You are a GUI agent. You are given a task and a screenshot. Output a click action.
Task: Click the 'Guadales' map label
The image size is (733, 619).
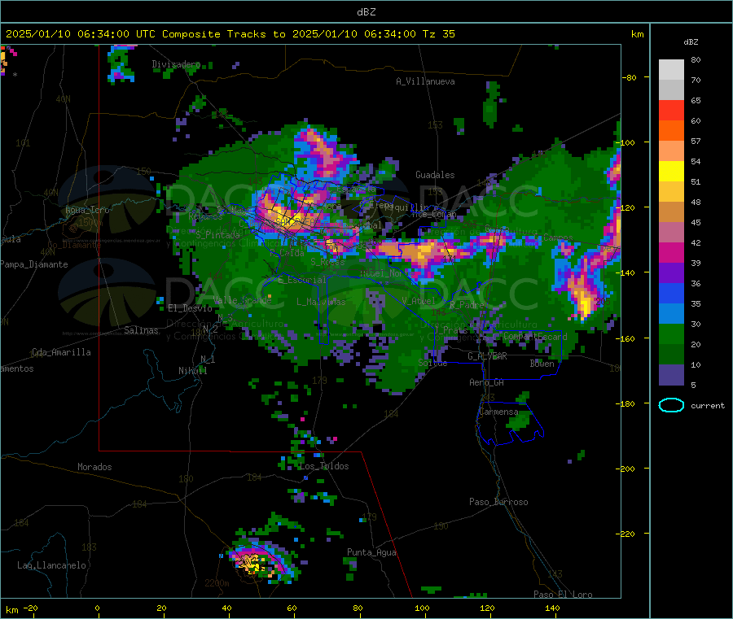[435, 175]
